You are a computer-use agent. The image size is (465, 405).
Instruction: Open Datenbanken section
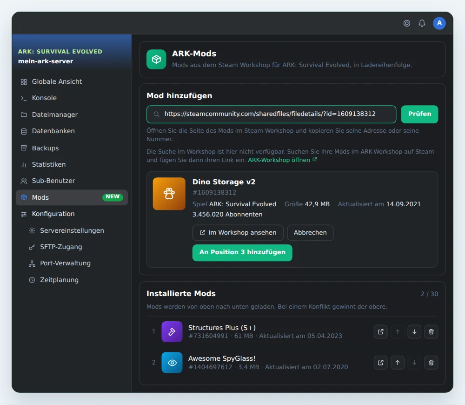pyautogui.click(x=72, y=131)
